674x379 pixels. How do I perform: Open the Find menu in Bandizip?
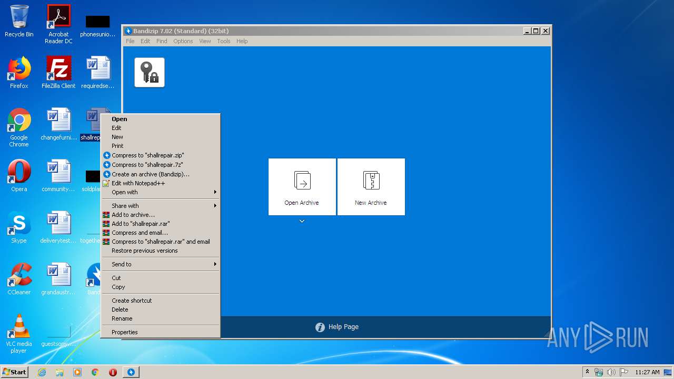pos(162,41)
